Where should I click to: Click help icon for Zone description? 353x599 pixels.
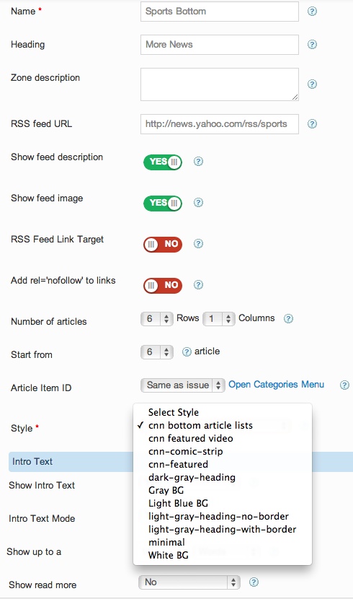pos(312,84)
